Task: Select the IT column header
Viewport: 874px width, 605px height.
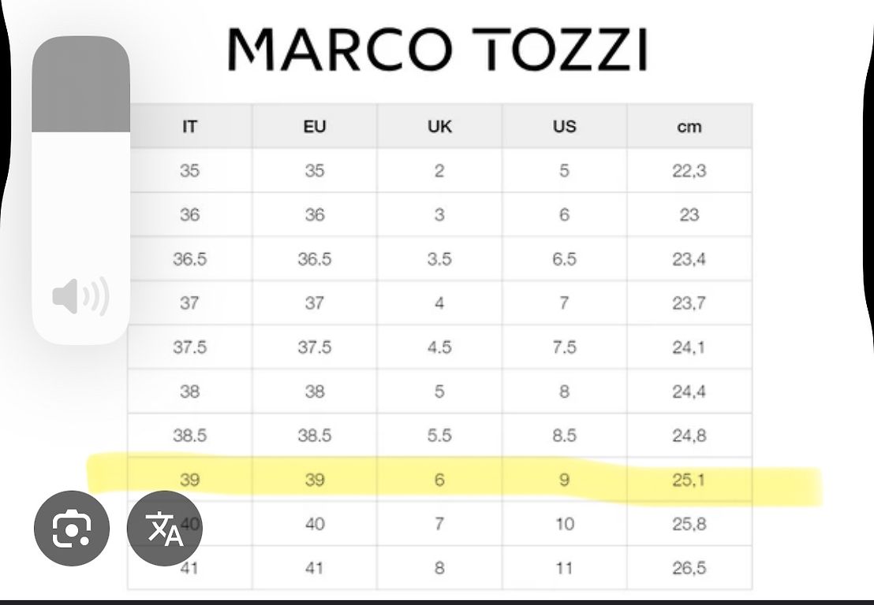Action: click(x=189, y=126)
